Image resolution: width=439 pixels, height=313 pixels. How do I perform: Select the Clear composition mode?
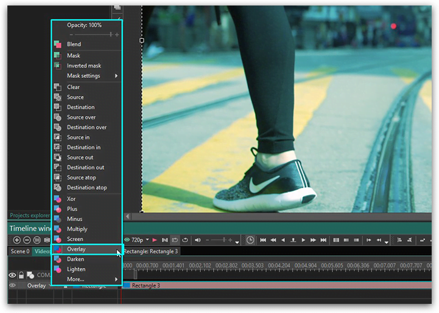click(x=87, y=87)
